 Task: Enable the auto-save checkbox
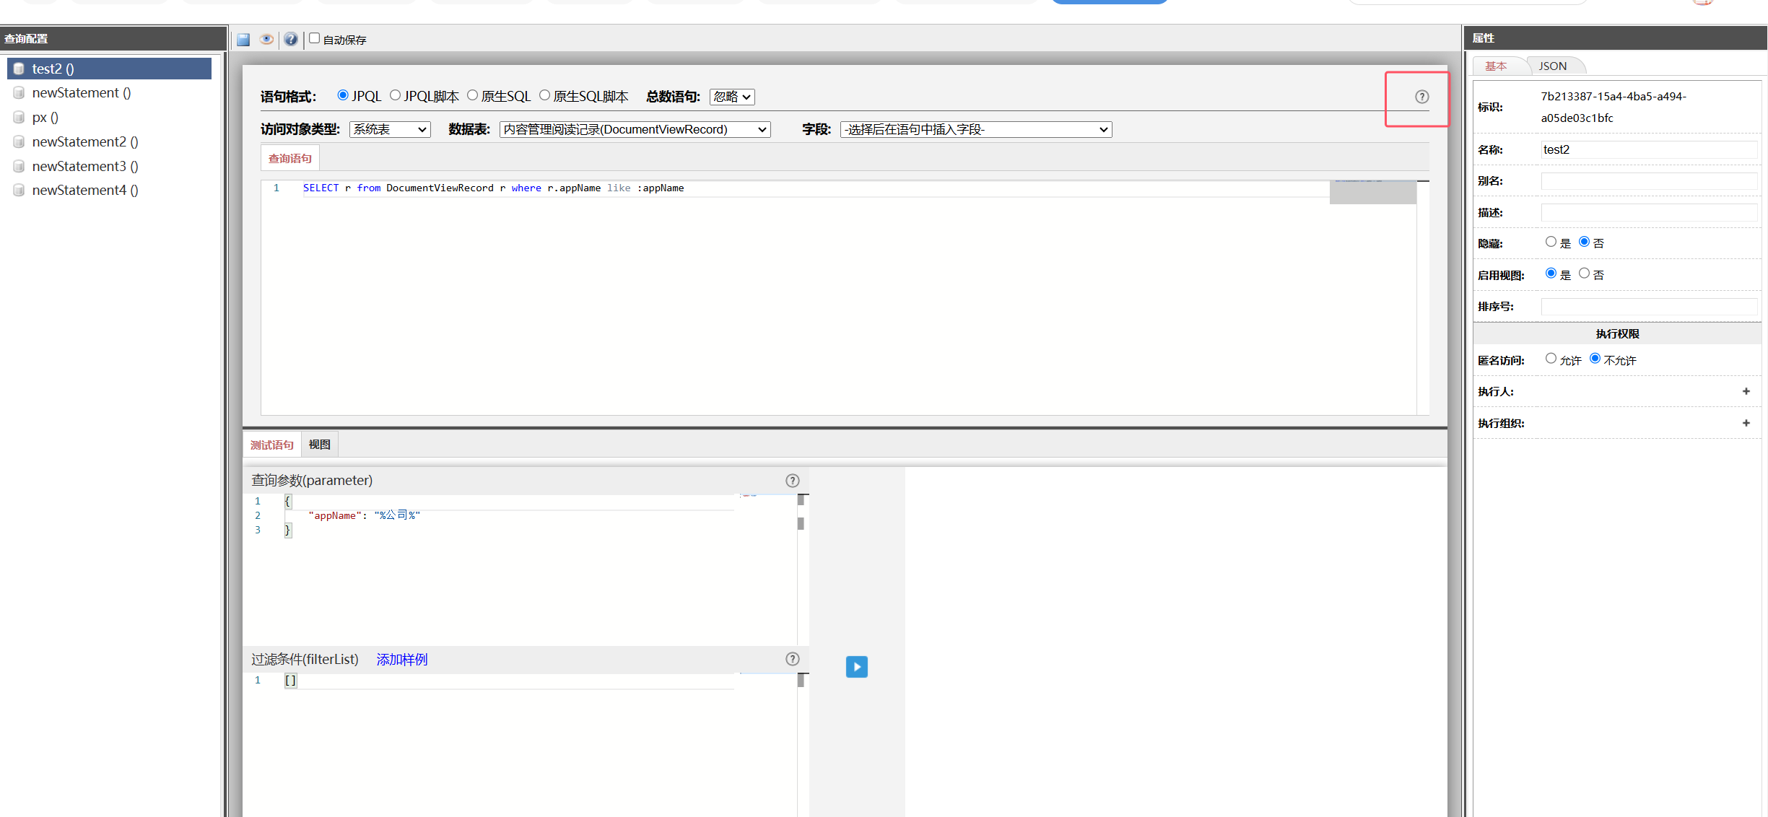pyautogui.click(x=315, y=38)
